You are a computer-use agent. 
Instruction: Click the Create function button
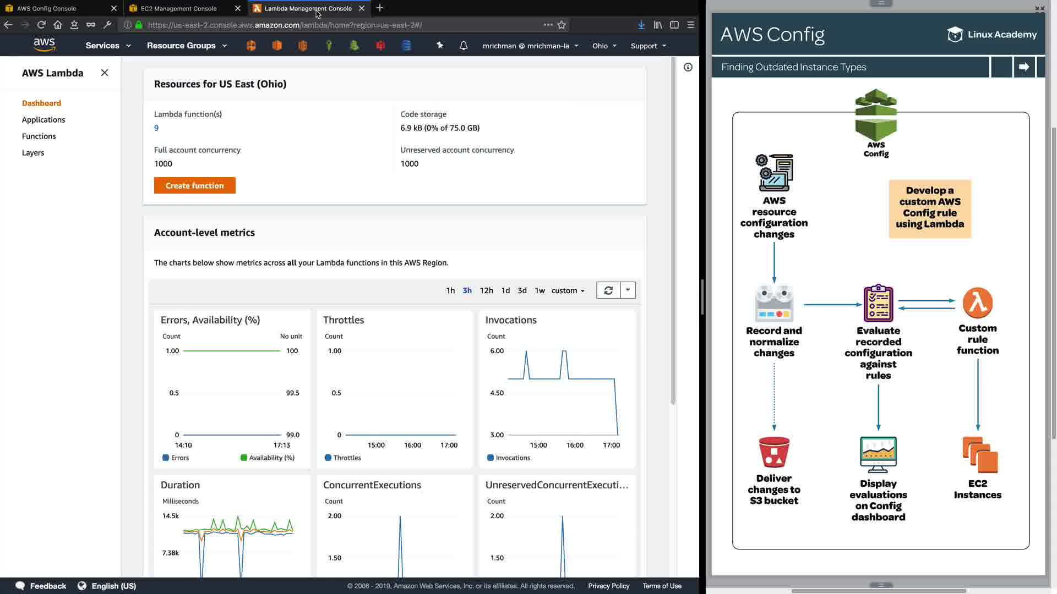point(194,185)
